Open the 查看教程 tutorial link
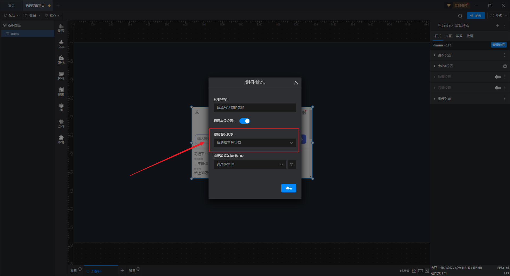The height and width of the screenshot is (276, 510). click(x=499, y=45)
